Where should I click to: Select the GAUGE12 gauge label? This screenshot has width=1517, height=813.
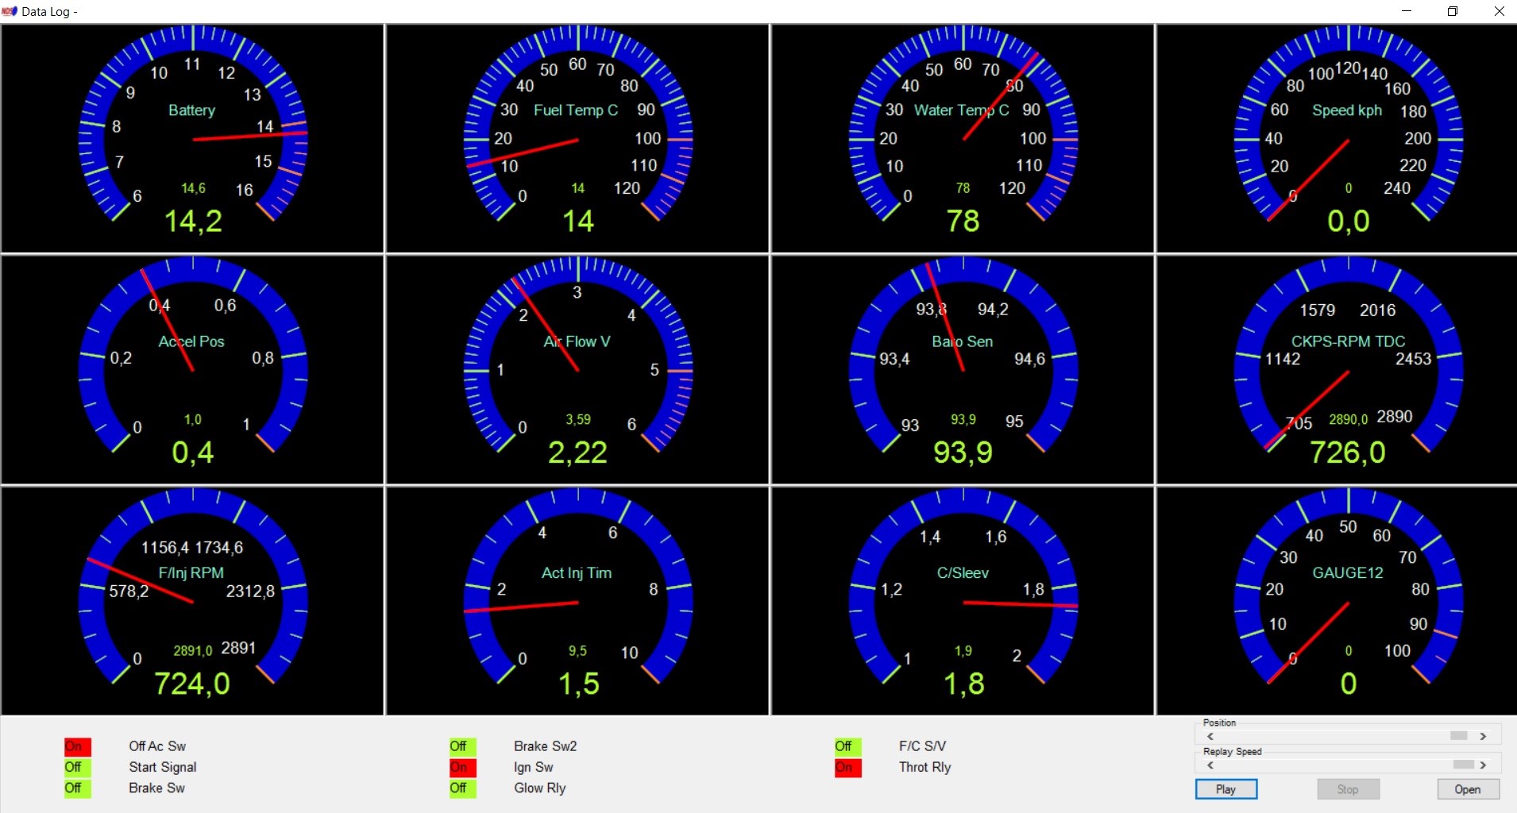[x=1348, y=572]
